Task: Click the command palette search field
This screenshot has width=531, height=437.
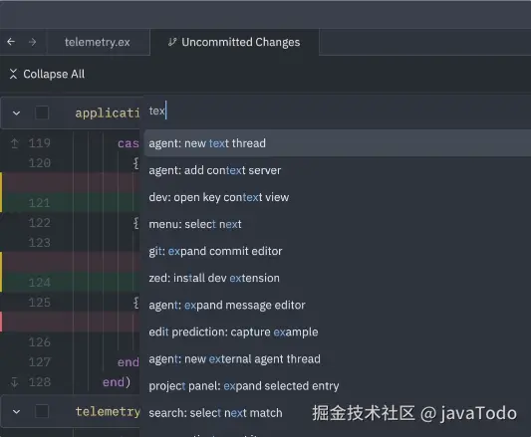Action: coord(337,111)
